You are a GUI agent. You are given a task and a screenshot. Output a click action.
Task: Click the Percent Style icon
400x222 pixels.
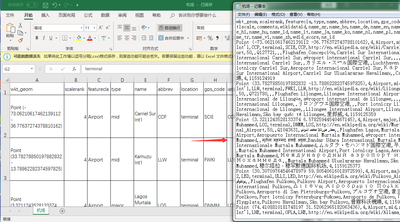tap(210, 38)
